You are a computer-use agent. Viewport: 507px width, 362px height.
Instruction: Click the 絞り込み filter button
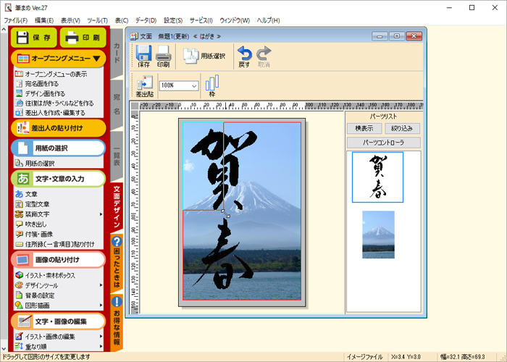[401, 128]
